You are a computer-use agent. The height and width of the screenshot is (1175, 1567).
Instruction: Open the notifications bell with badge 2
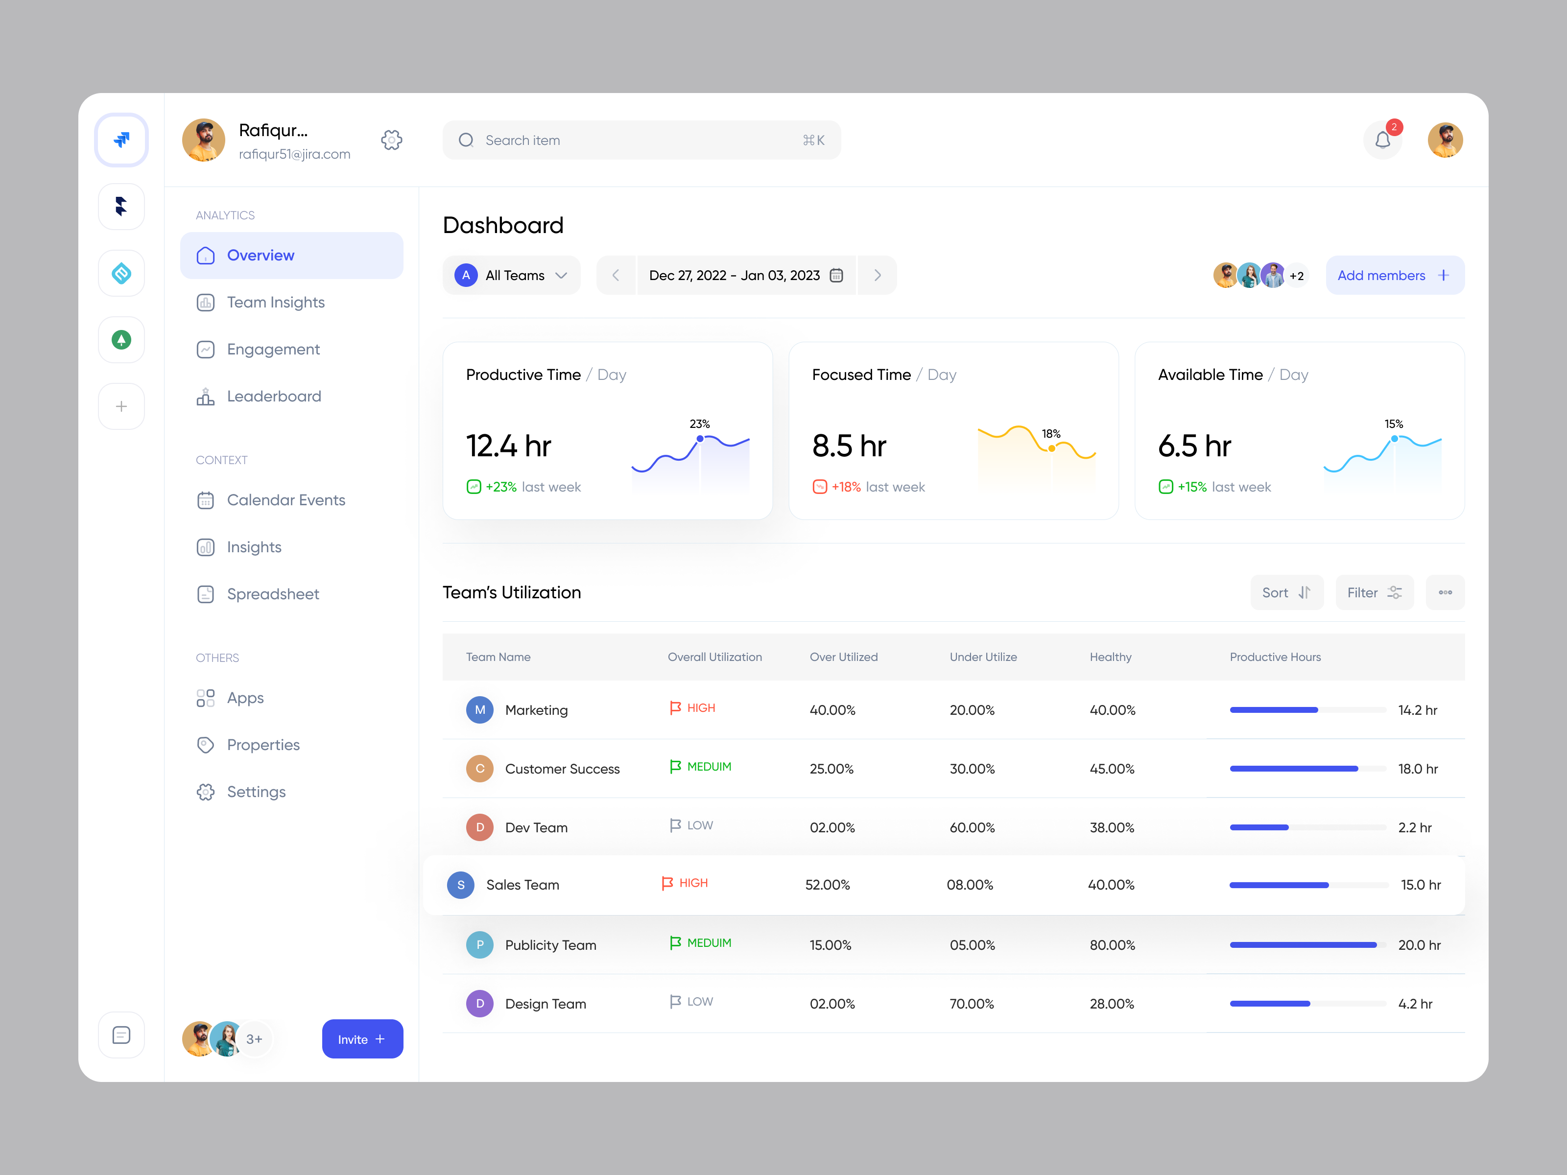point(1382,140)
